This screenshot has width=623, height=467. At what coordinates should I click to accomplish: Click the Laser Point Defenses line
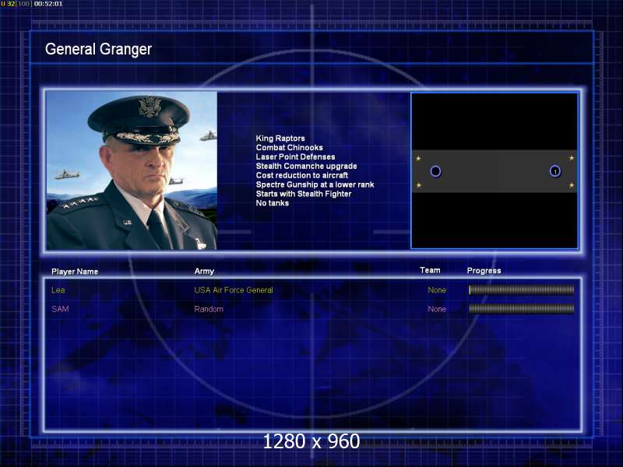click(295, 156)
